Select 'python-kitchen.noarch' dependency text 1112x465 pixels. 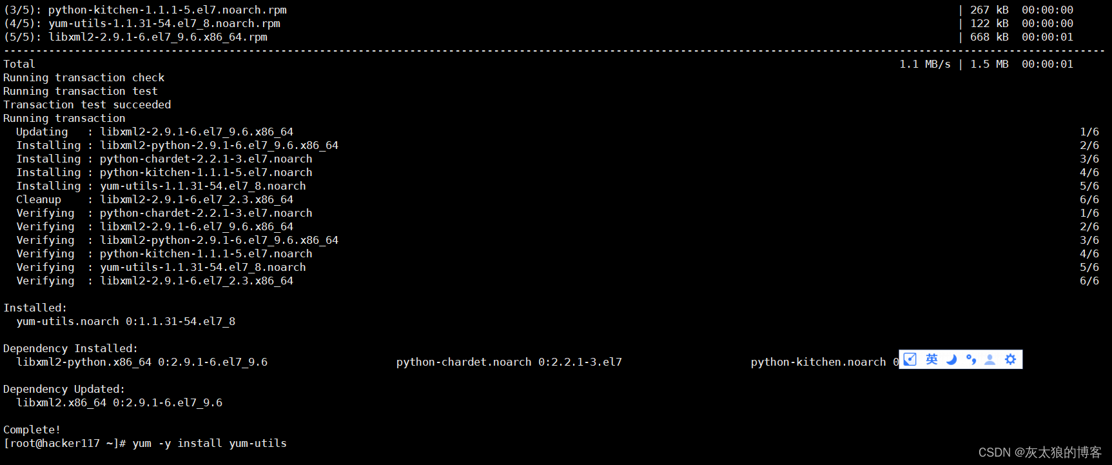tap(819, 362)
